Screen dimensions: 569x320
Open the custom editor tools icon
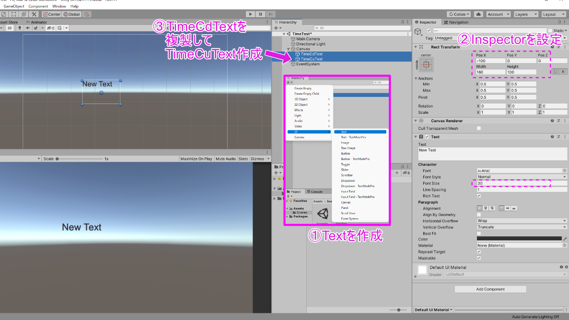point(34,14)
